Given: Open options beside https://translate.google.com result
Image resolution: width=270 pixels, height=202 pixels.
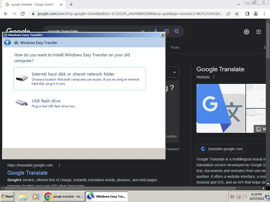Looking at the screenshot, I should tap(59, 165).
